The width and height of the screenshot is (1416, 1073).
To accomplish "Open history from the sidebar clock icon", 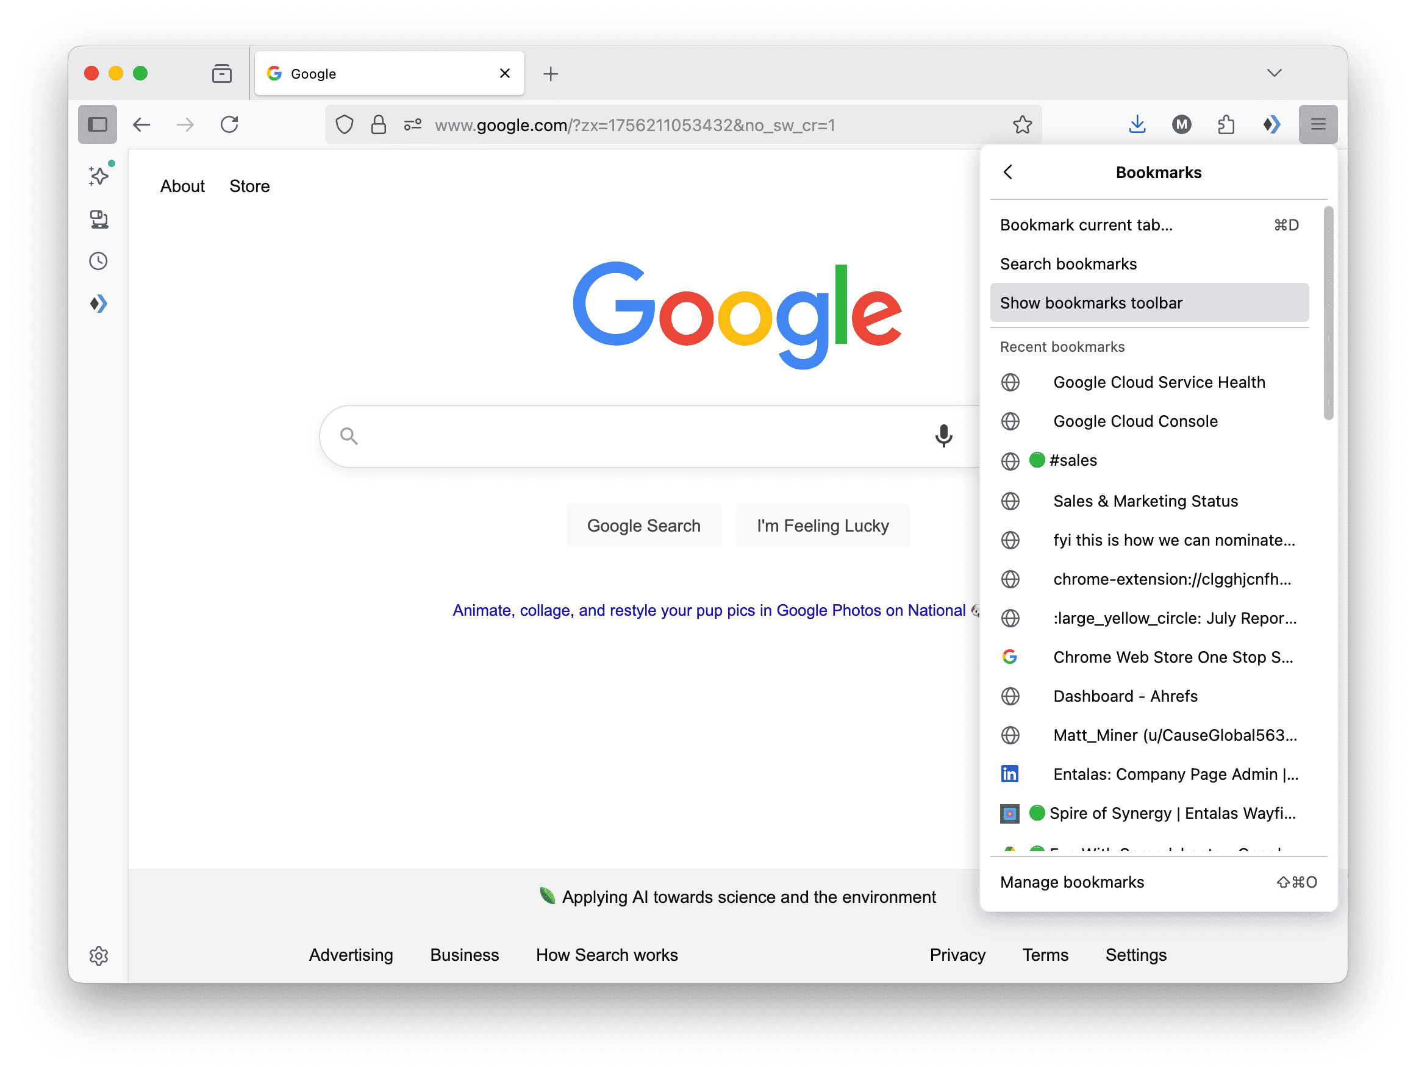I will click(98, 260).
